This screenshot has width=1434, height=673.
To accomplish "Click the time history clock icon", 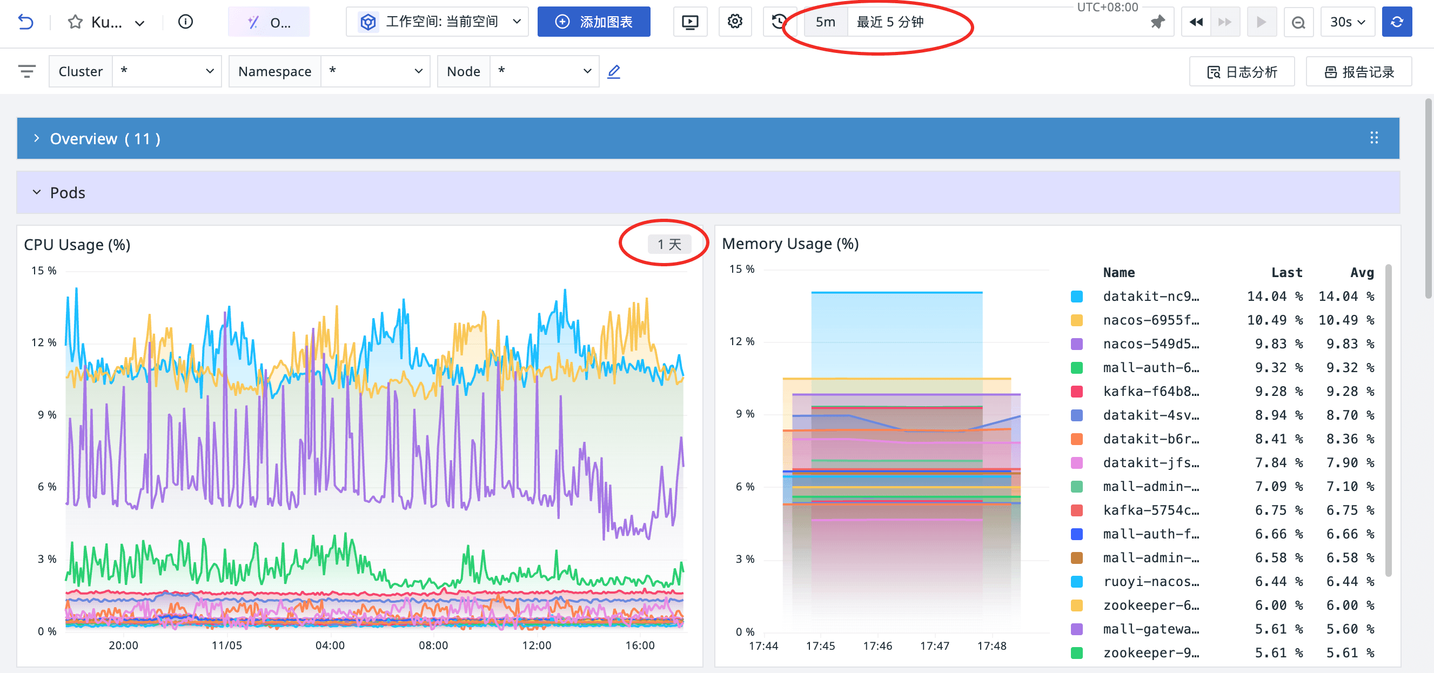I will click(x=779, y=22).
